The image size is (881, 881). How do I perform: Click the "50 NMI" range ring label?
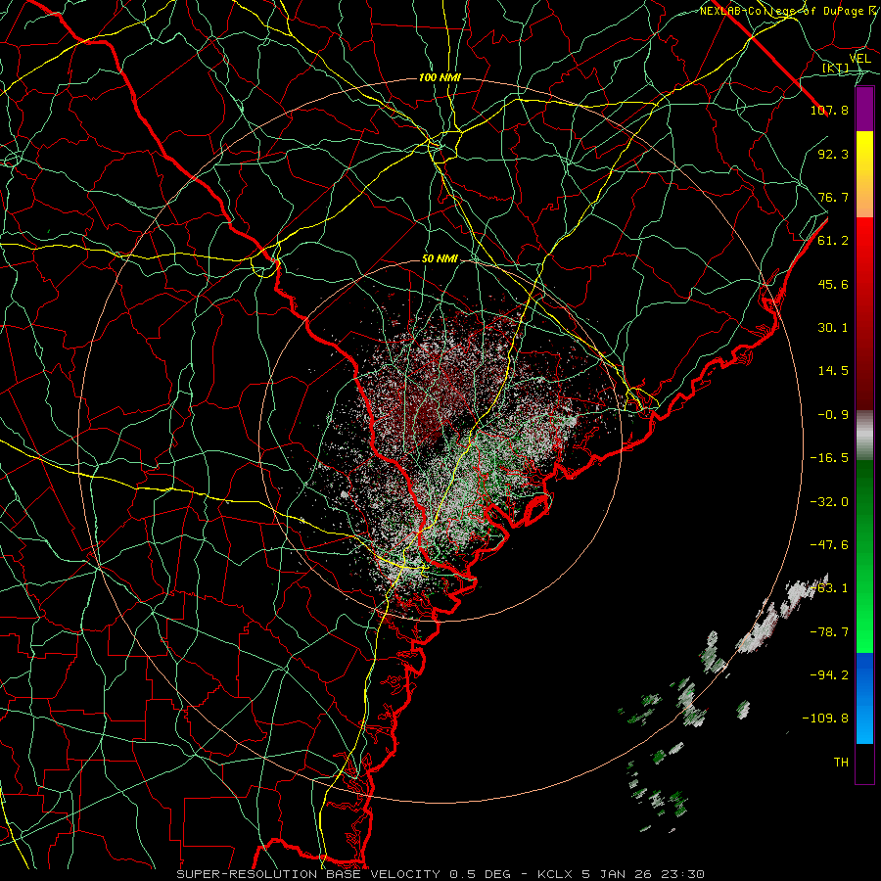click(x=440, y=258)
